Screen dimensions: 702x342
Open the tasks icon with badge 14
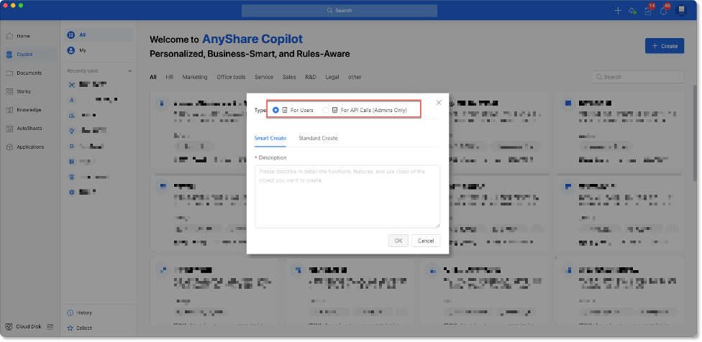coord(648,11)
